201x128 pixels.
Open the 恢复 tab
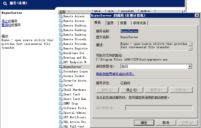tap(125, 23)
